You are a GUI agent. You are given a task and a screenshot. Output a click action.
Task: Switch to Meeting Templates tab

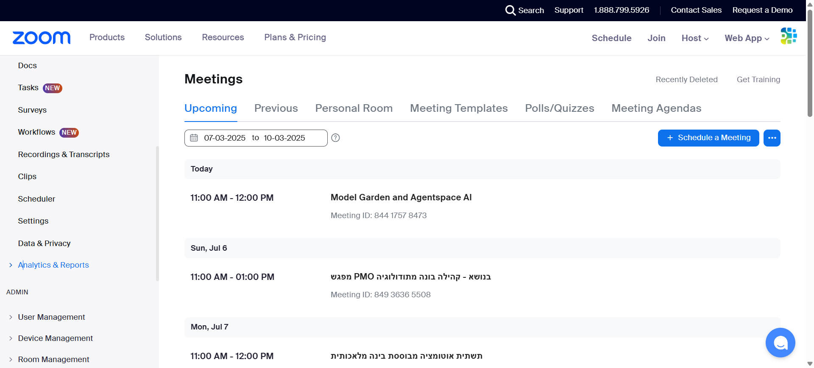coord(459,108)
